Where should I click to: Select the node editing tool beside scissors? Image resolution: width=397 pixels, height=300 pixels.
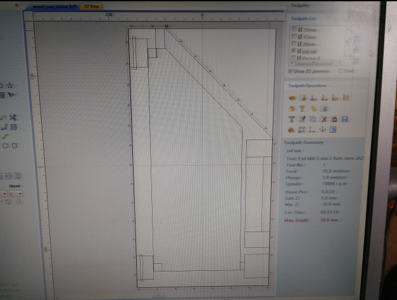point(4,117)
